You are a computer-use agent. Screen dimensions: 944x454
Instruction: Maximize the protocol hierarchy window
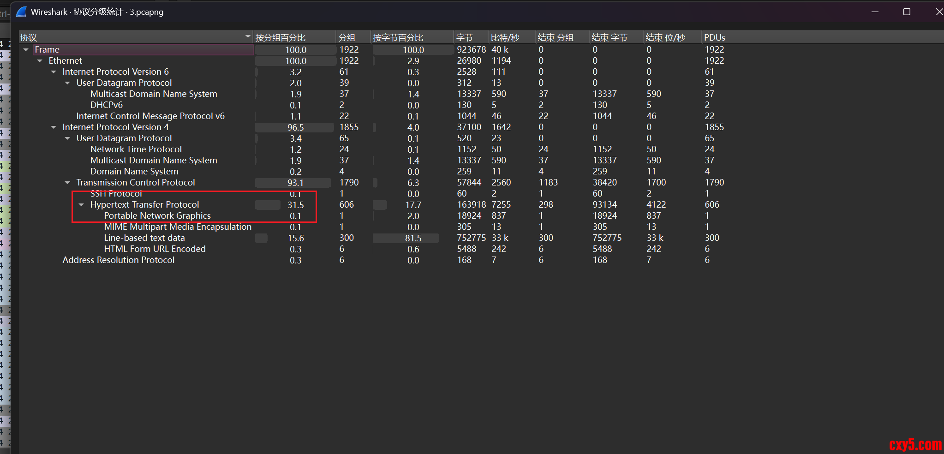907,12
